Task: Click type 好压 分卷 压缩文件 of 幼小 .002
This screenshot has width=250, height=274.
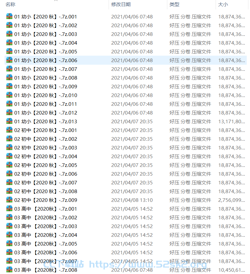Action: pos(190,26)
